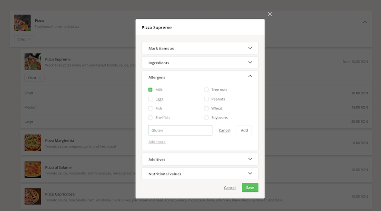Click the Pizza Capricciosa thumbnail
The image size is (381, 211).
point(33,196)
